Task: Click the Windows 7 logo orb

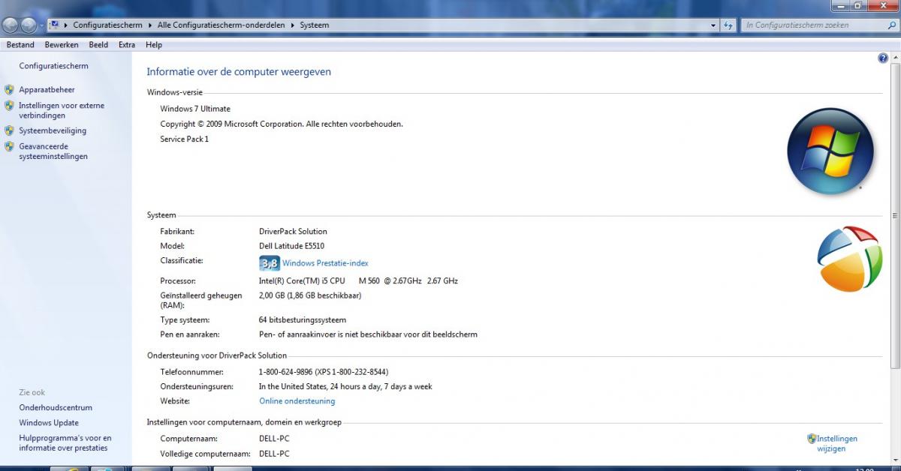Action: 830,151
